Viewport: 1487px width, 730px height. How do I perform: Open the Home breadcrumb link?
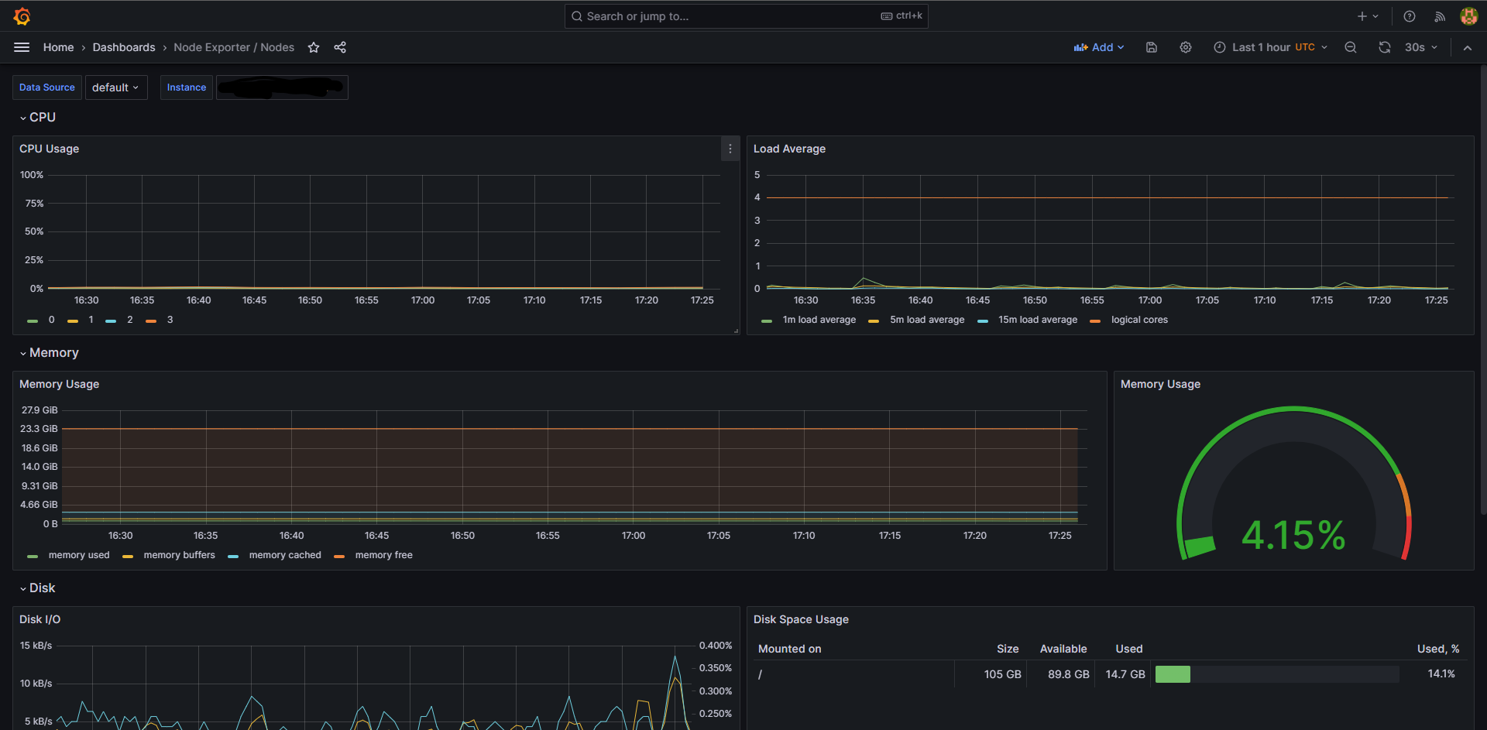click(x=58, y=47)
